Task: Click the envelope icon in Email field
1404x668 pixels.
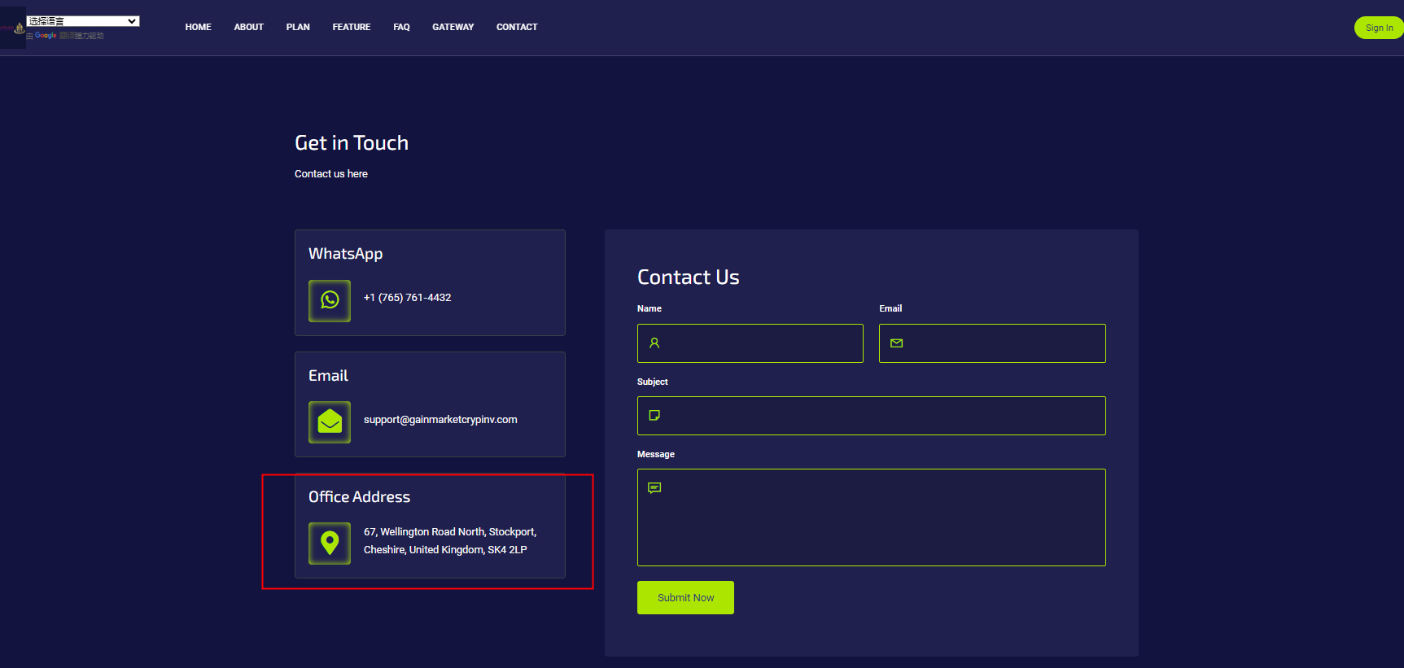Action: click(x=896, y=343)
